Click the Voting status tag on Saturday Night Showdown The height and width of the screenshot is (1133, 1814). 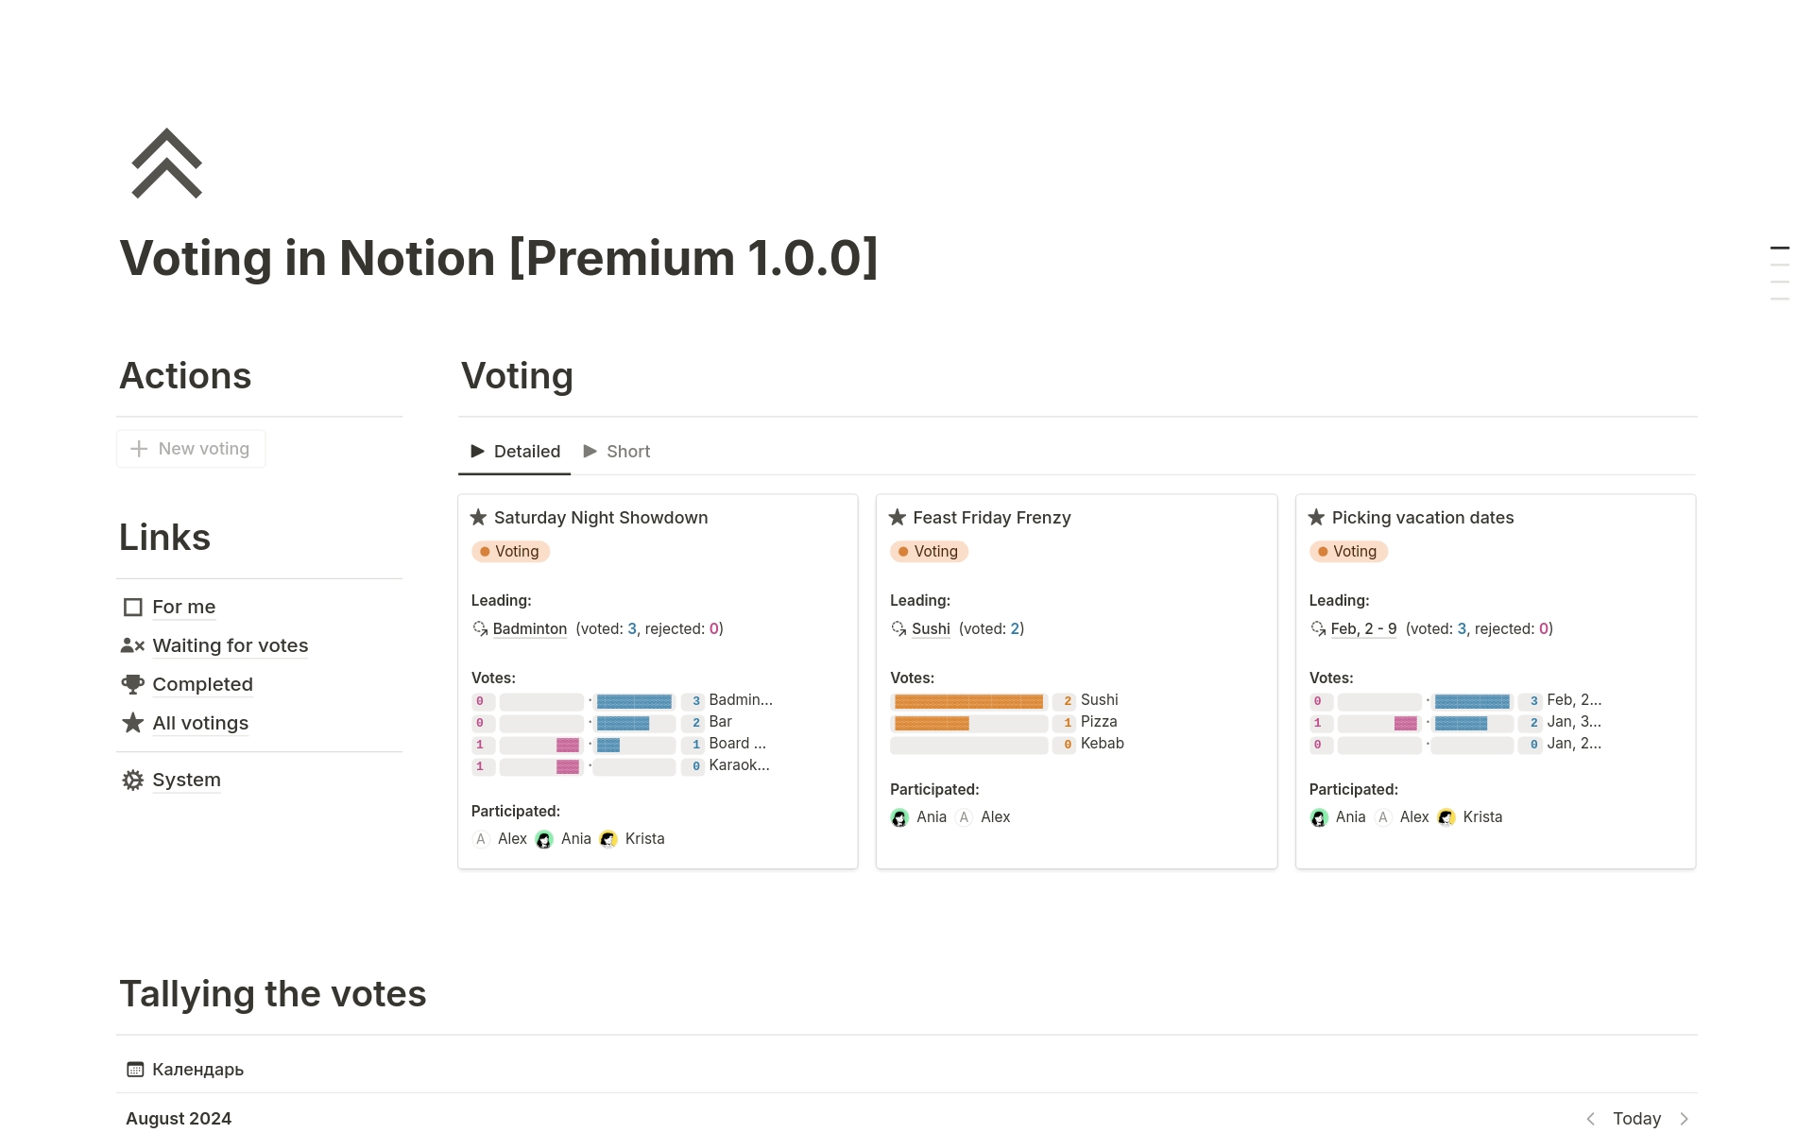[x=510, y=552]
